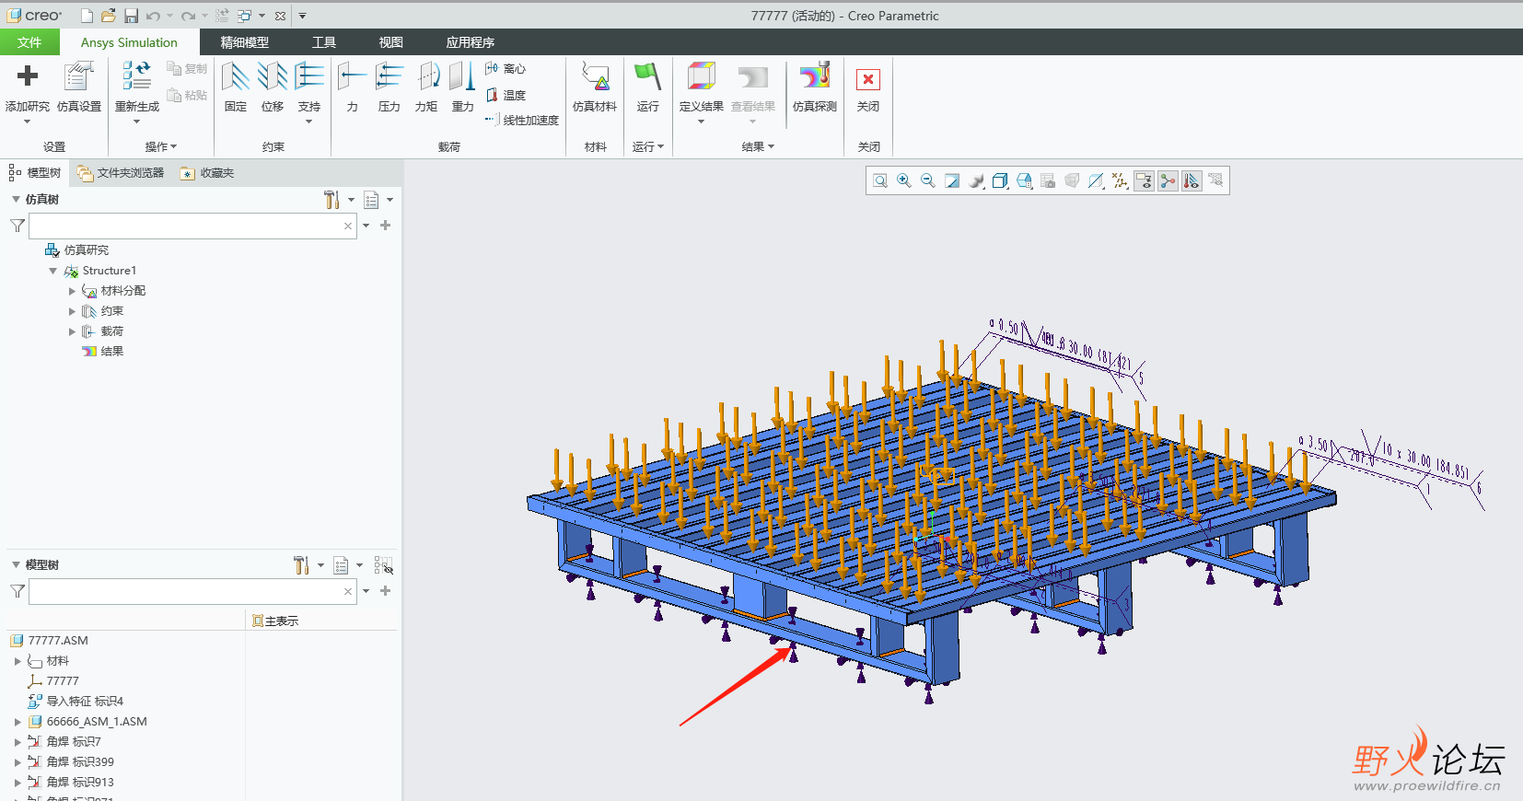The width and height of the screenshot is (1523, 801).
Task: Toggle mesh visibility icon at toolbar end
Action: click(x=1215, y=181)
